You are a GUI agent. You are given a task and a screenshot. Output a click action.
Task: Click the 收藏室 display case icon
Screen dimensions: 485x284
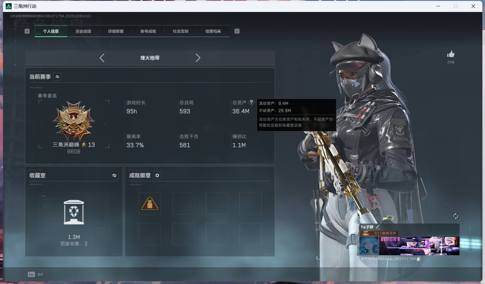[x=74, y=212]
